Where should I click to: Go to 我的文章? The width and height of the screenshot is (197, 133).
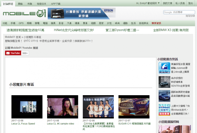[x=167, y=3]
